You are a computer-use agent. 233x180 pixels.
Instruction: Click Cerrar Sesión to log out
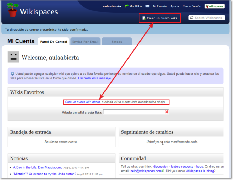point(192,6)
